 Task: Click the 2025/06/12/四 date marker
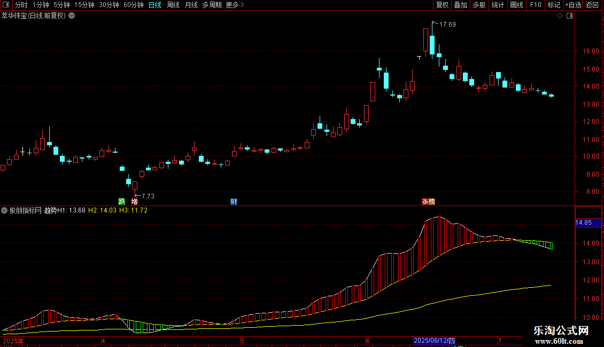(434, 341)
